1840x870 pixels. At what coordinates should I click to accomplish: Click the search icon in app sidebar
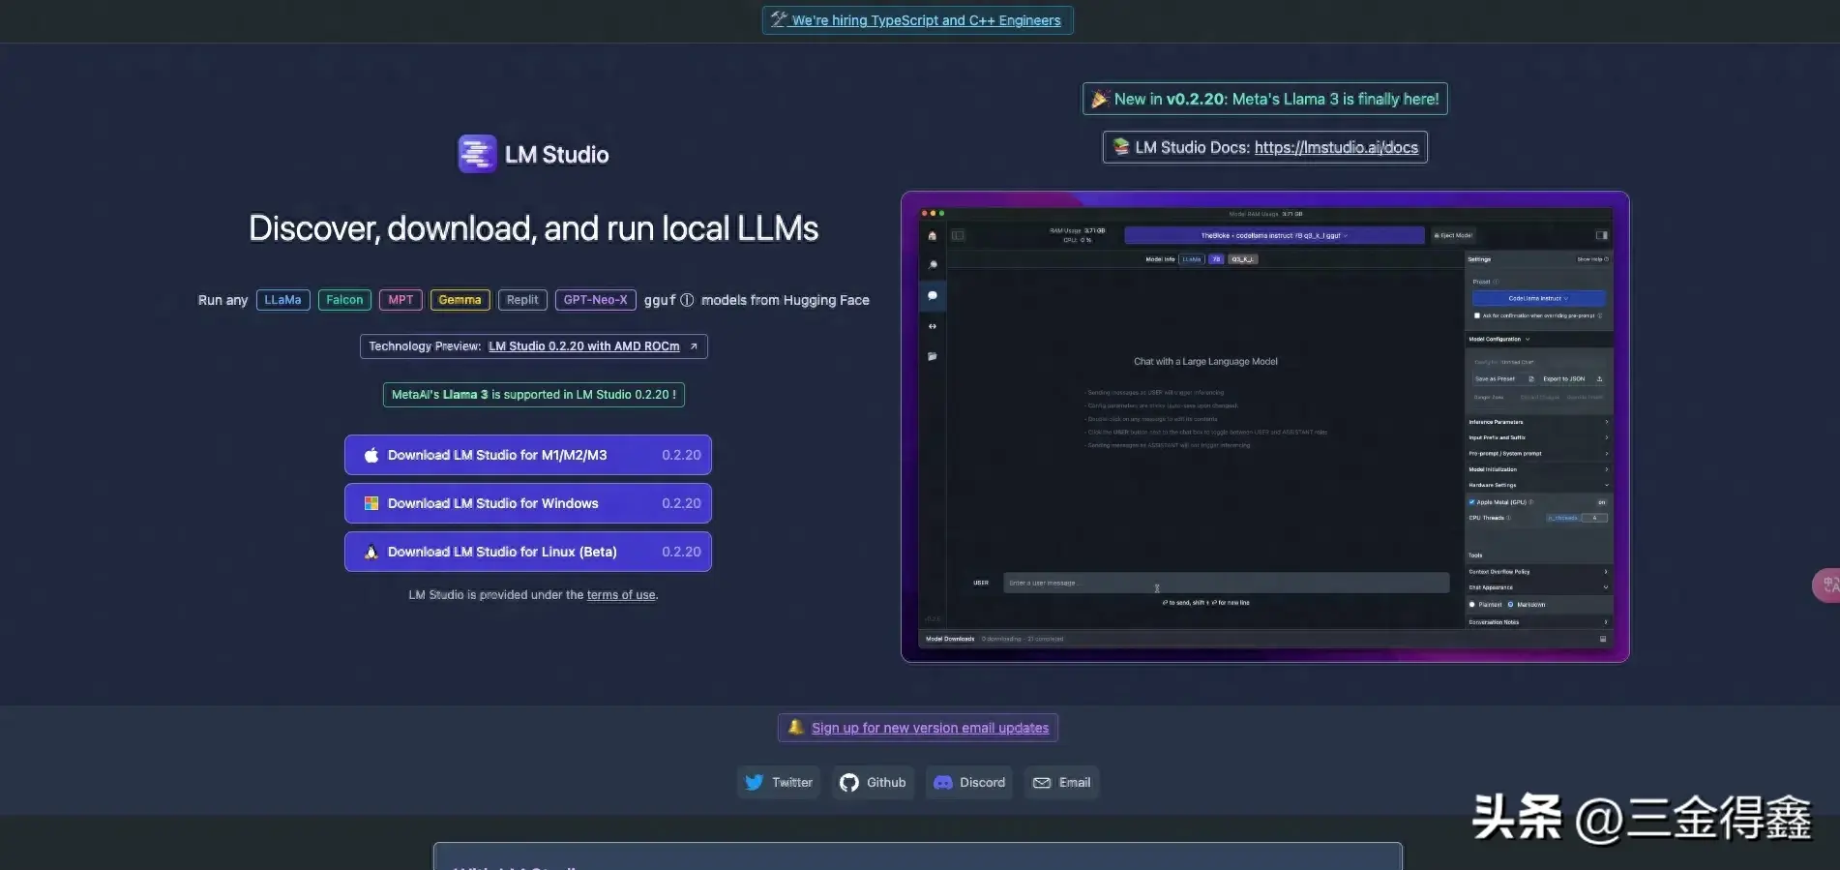point(932,264)
